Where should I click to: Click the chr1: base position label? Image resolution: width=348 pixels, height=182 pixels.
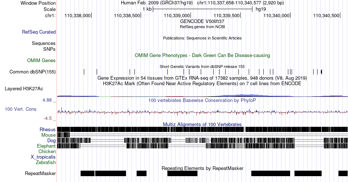click(50, 16)
